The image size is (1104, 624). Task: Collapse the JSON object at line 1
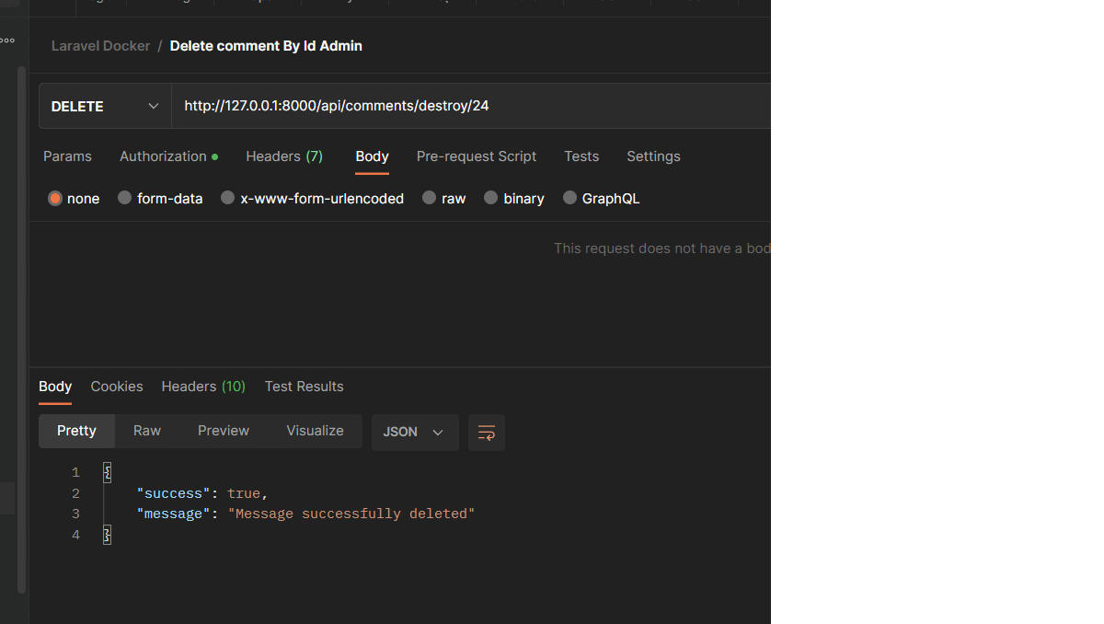click(x=107, y=472)
